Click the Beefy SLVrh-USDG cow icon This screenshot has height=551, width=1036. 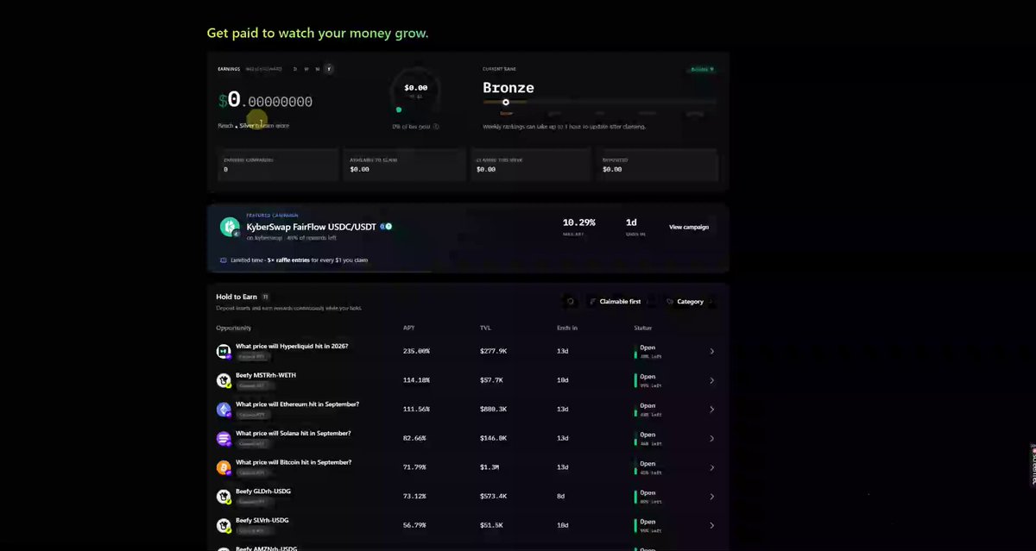[x=224, y=525]
